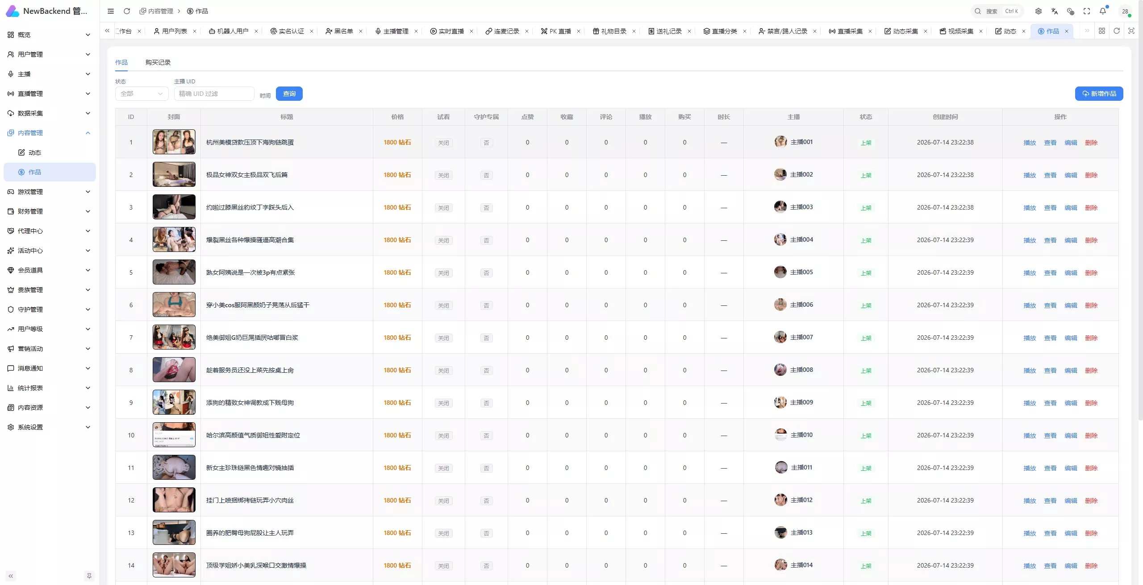Close the active 作品 tab

click(x=1067, y=31)
